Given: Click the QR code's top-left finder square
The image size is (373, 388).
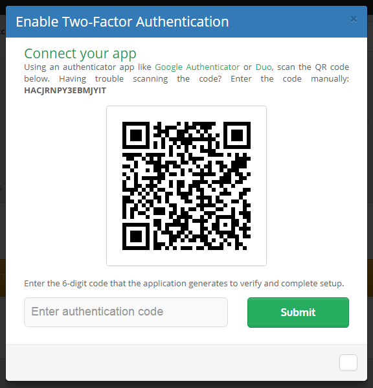Looking at the screenshot, I should tap(136, 135).
